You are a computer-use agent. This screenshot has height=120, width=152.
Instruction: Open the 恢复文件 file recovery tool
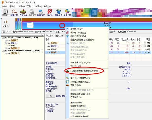point(23,12)
